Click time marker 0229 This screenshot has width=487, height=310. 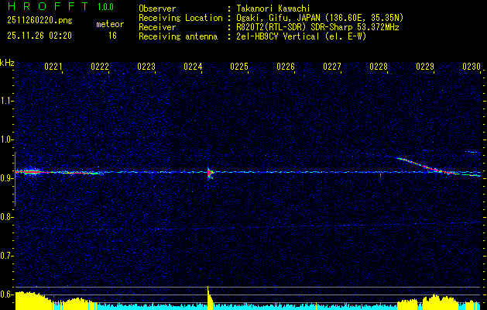coord(425,67)
